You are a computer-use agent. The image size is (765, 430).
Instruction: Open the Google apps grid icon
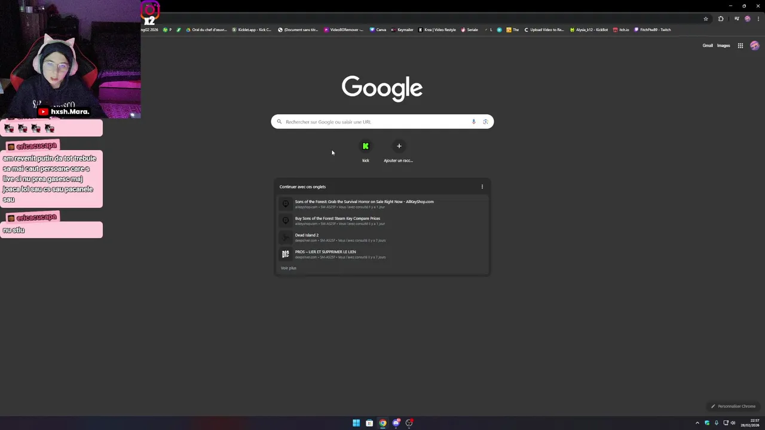(740, 45)
